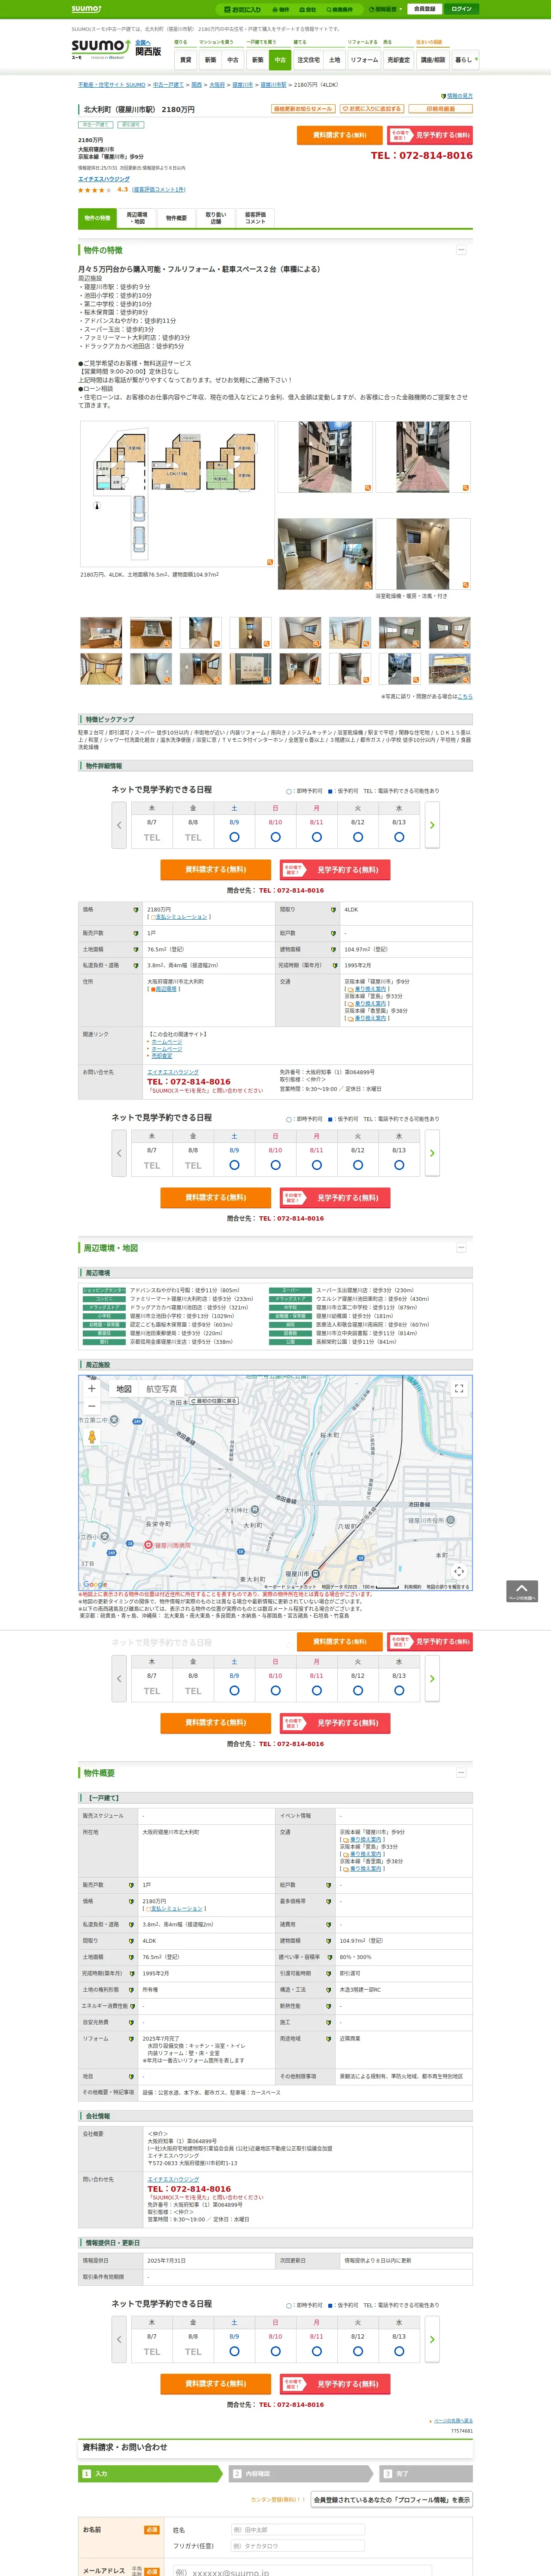551x2576 pixels.
Task: Zoom in on the map
Action: 92,1389
